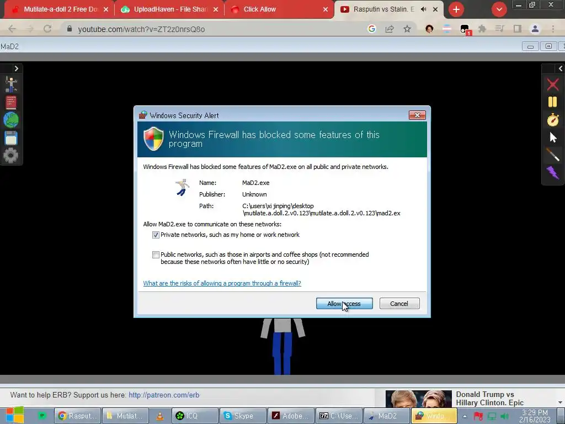Viewport: 565px width, 424px height.
Task: Open the 7-Zip C:\Use... taskbar item
Action: point(338,416)
